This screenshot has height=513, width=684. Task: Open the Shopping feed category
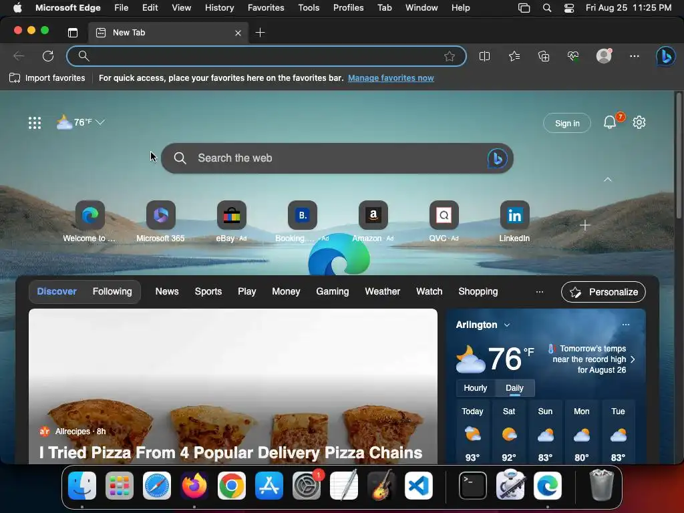[478, 291]
